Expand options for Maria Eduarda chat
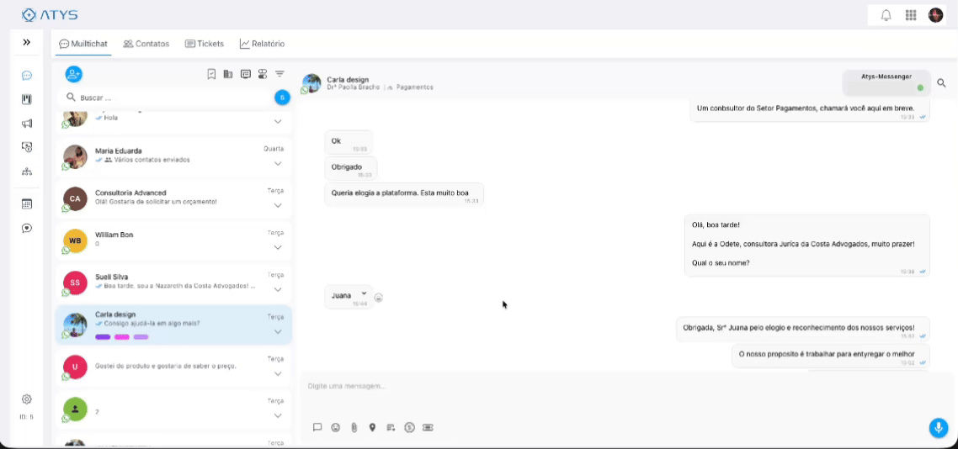The height and width of the screenshot is (449, 958). click(x=278, y=163)
